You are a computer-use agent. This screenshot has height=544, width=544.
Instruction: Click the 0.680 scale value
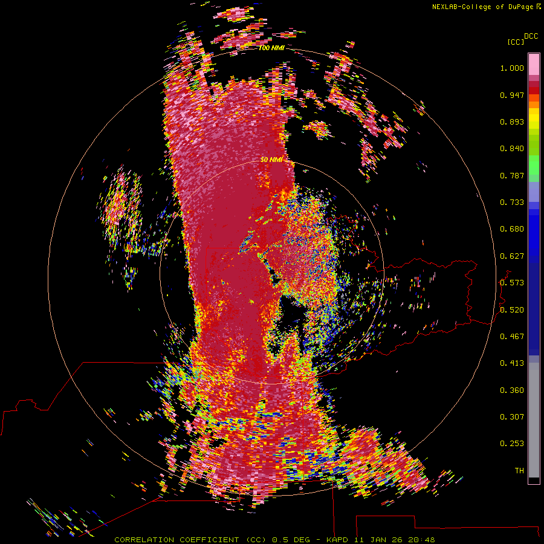pyautogui.click(x=512, y=229)
